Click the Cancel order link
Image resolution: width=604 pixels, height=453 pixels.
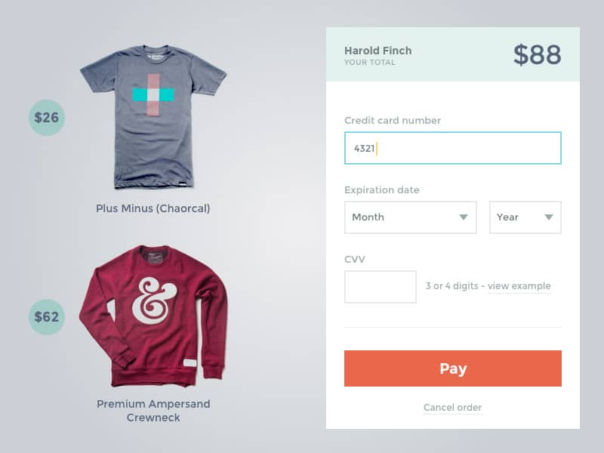(x=452, y=407)
